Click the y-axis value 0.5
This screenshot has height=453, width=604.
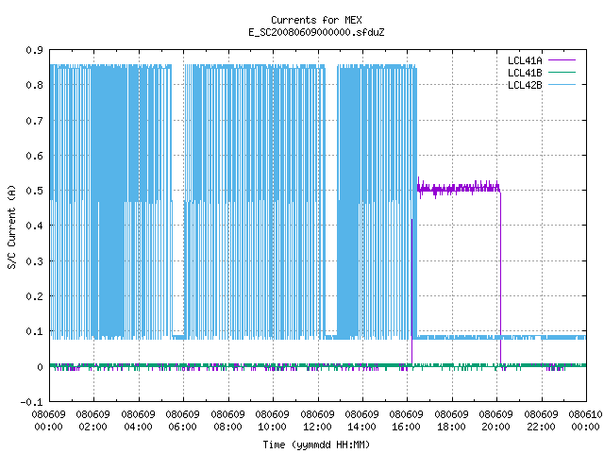[x=35, y=191]
